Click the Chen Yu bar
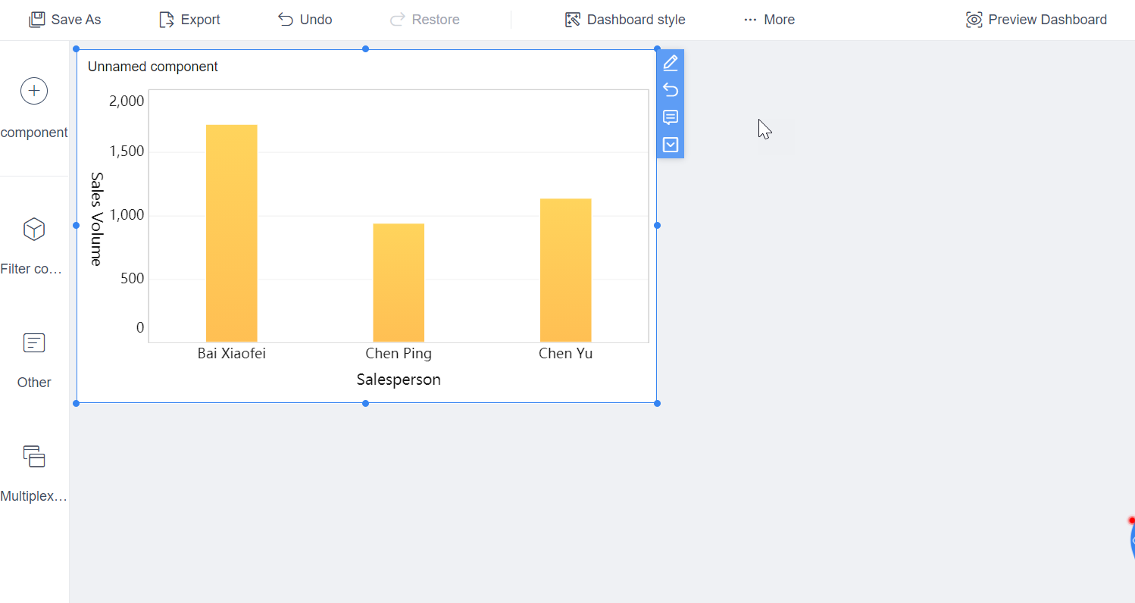This screenshot has height=603, width=1135. point(566,270)
